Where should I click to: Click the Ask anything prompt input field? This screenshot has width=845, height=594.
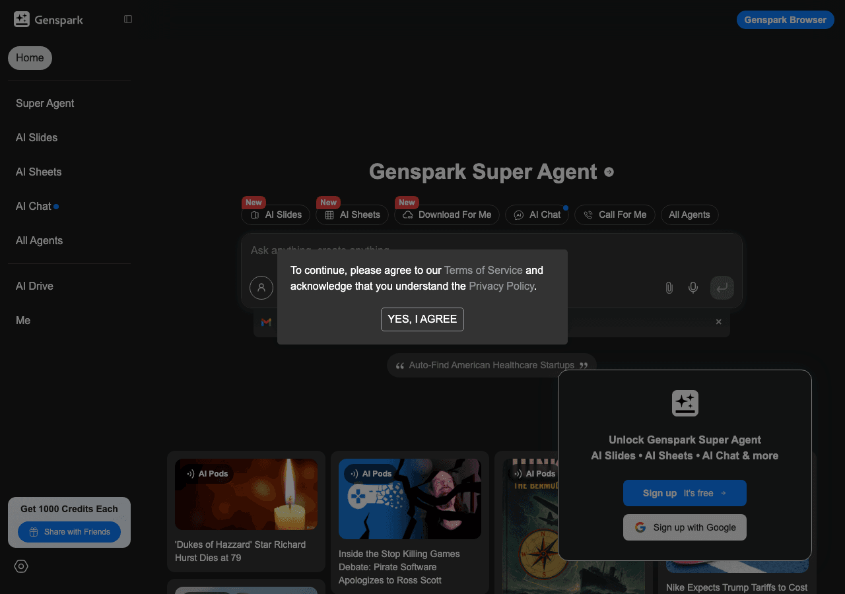491,250
